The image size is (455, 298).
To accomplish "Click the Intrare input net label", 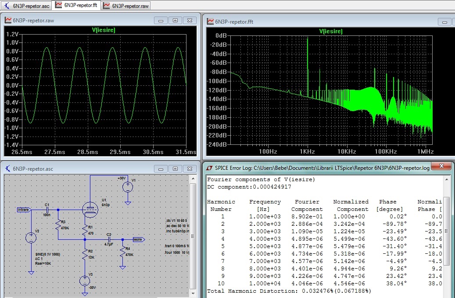I will coord(24,210).
